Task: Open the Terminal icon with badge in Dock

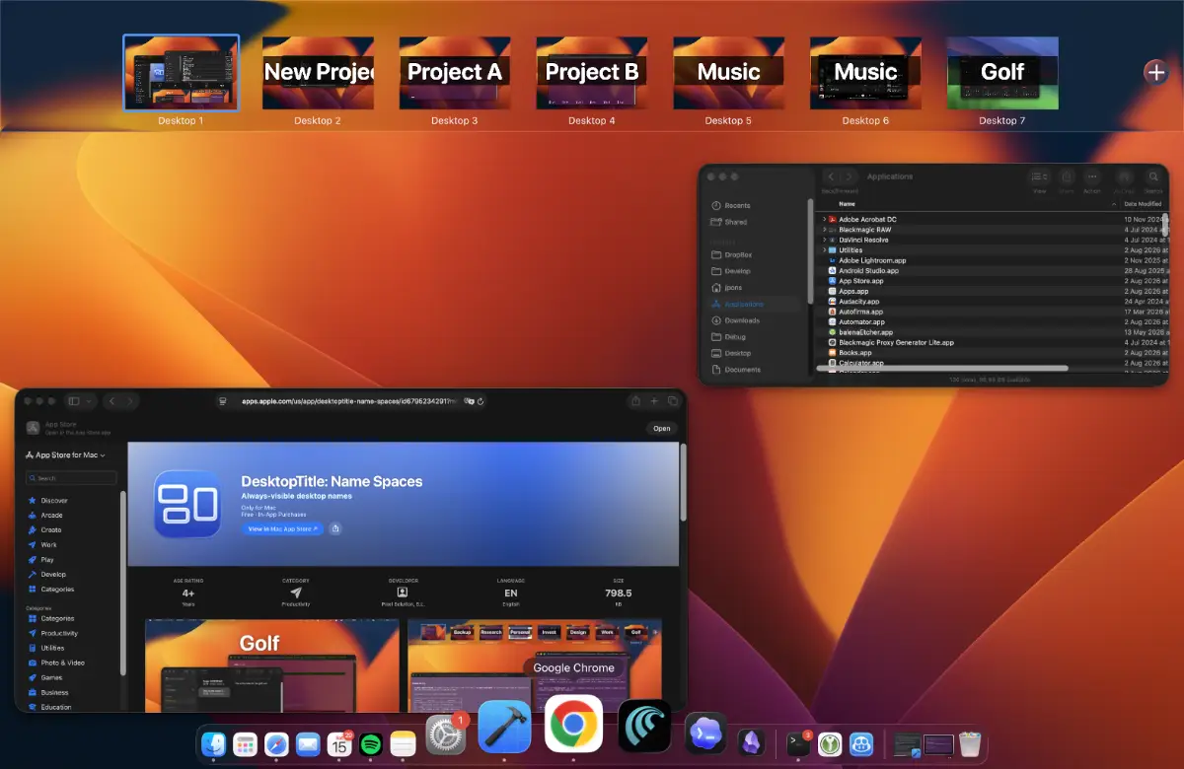Action: 798,744
